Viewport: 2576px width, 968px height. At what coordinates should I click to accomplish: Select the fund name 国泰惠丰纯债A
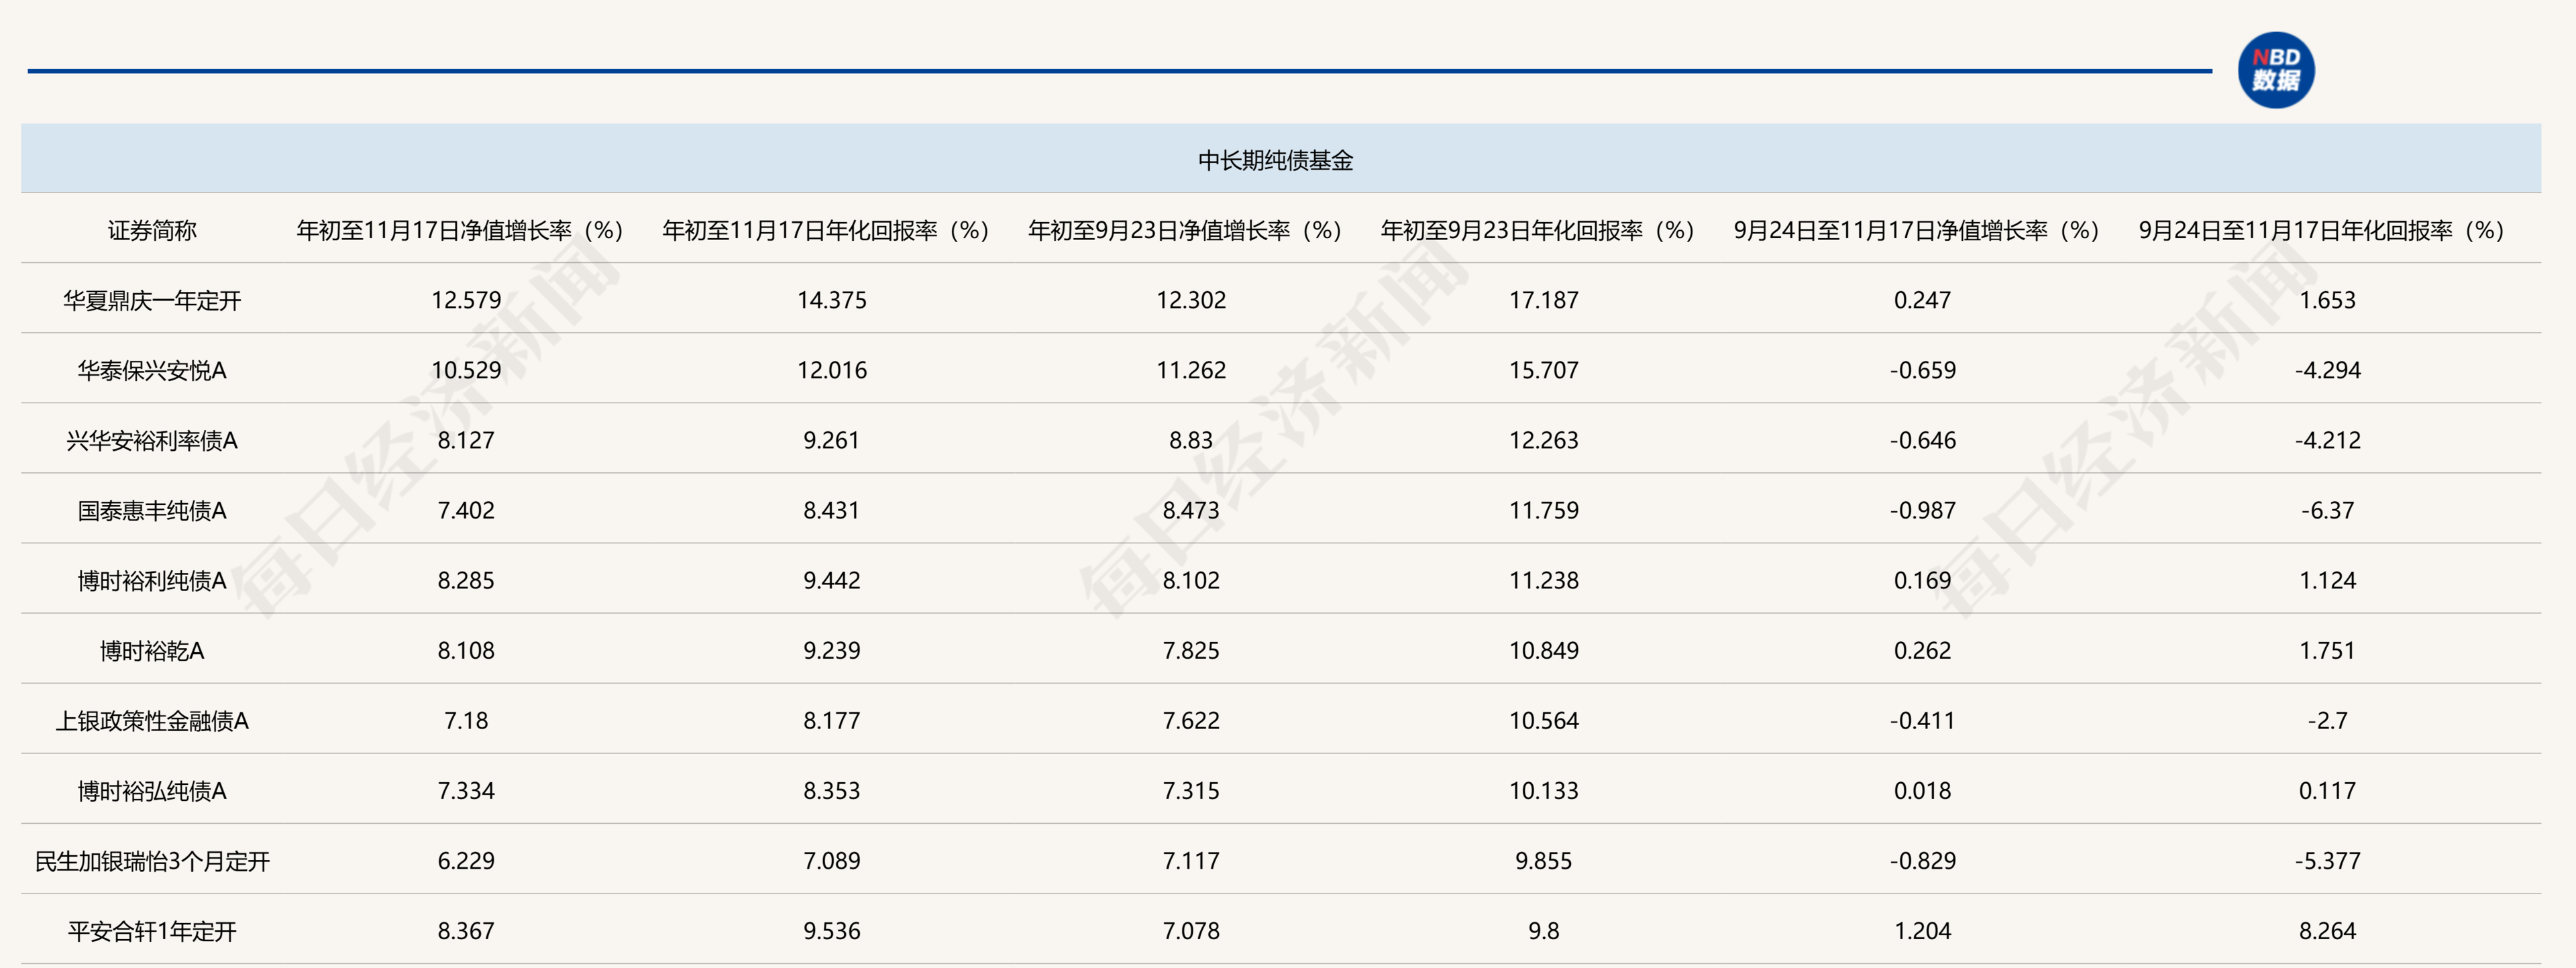[152, 510]
